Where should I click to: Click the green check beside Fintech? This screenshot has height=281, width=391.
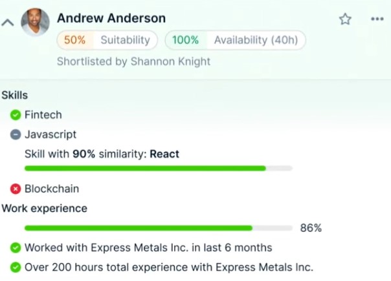pos(16,115)
